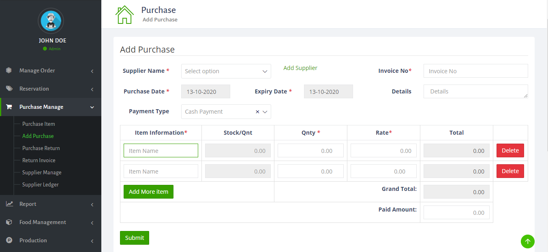Click the Report chart icon
The image size is (548, 252).
[x=9, y=204]
